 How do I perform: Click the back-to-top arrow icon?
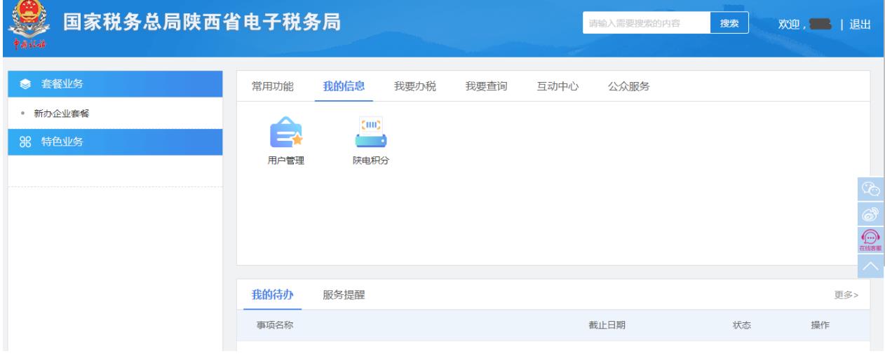pos(870,265)
